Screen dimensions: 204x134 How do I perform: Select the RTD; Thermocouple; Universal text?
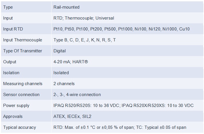pos(84,18)
